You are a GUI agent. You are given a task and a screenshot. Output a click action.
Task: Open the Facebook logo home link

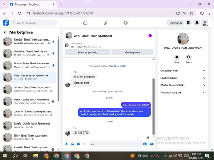(x=6, y=23)
